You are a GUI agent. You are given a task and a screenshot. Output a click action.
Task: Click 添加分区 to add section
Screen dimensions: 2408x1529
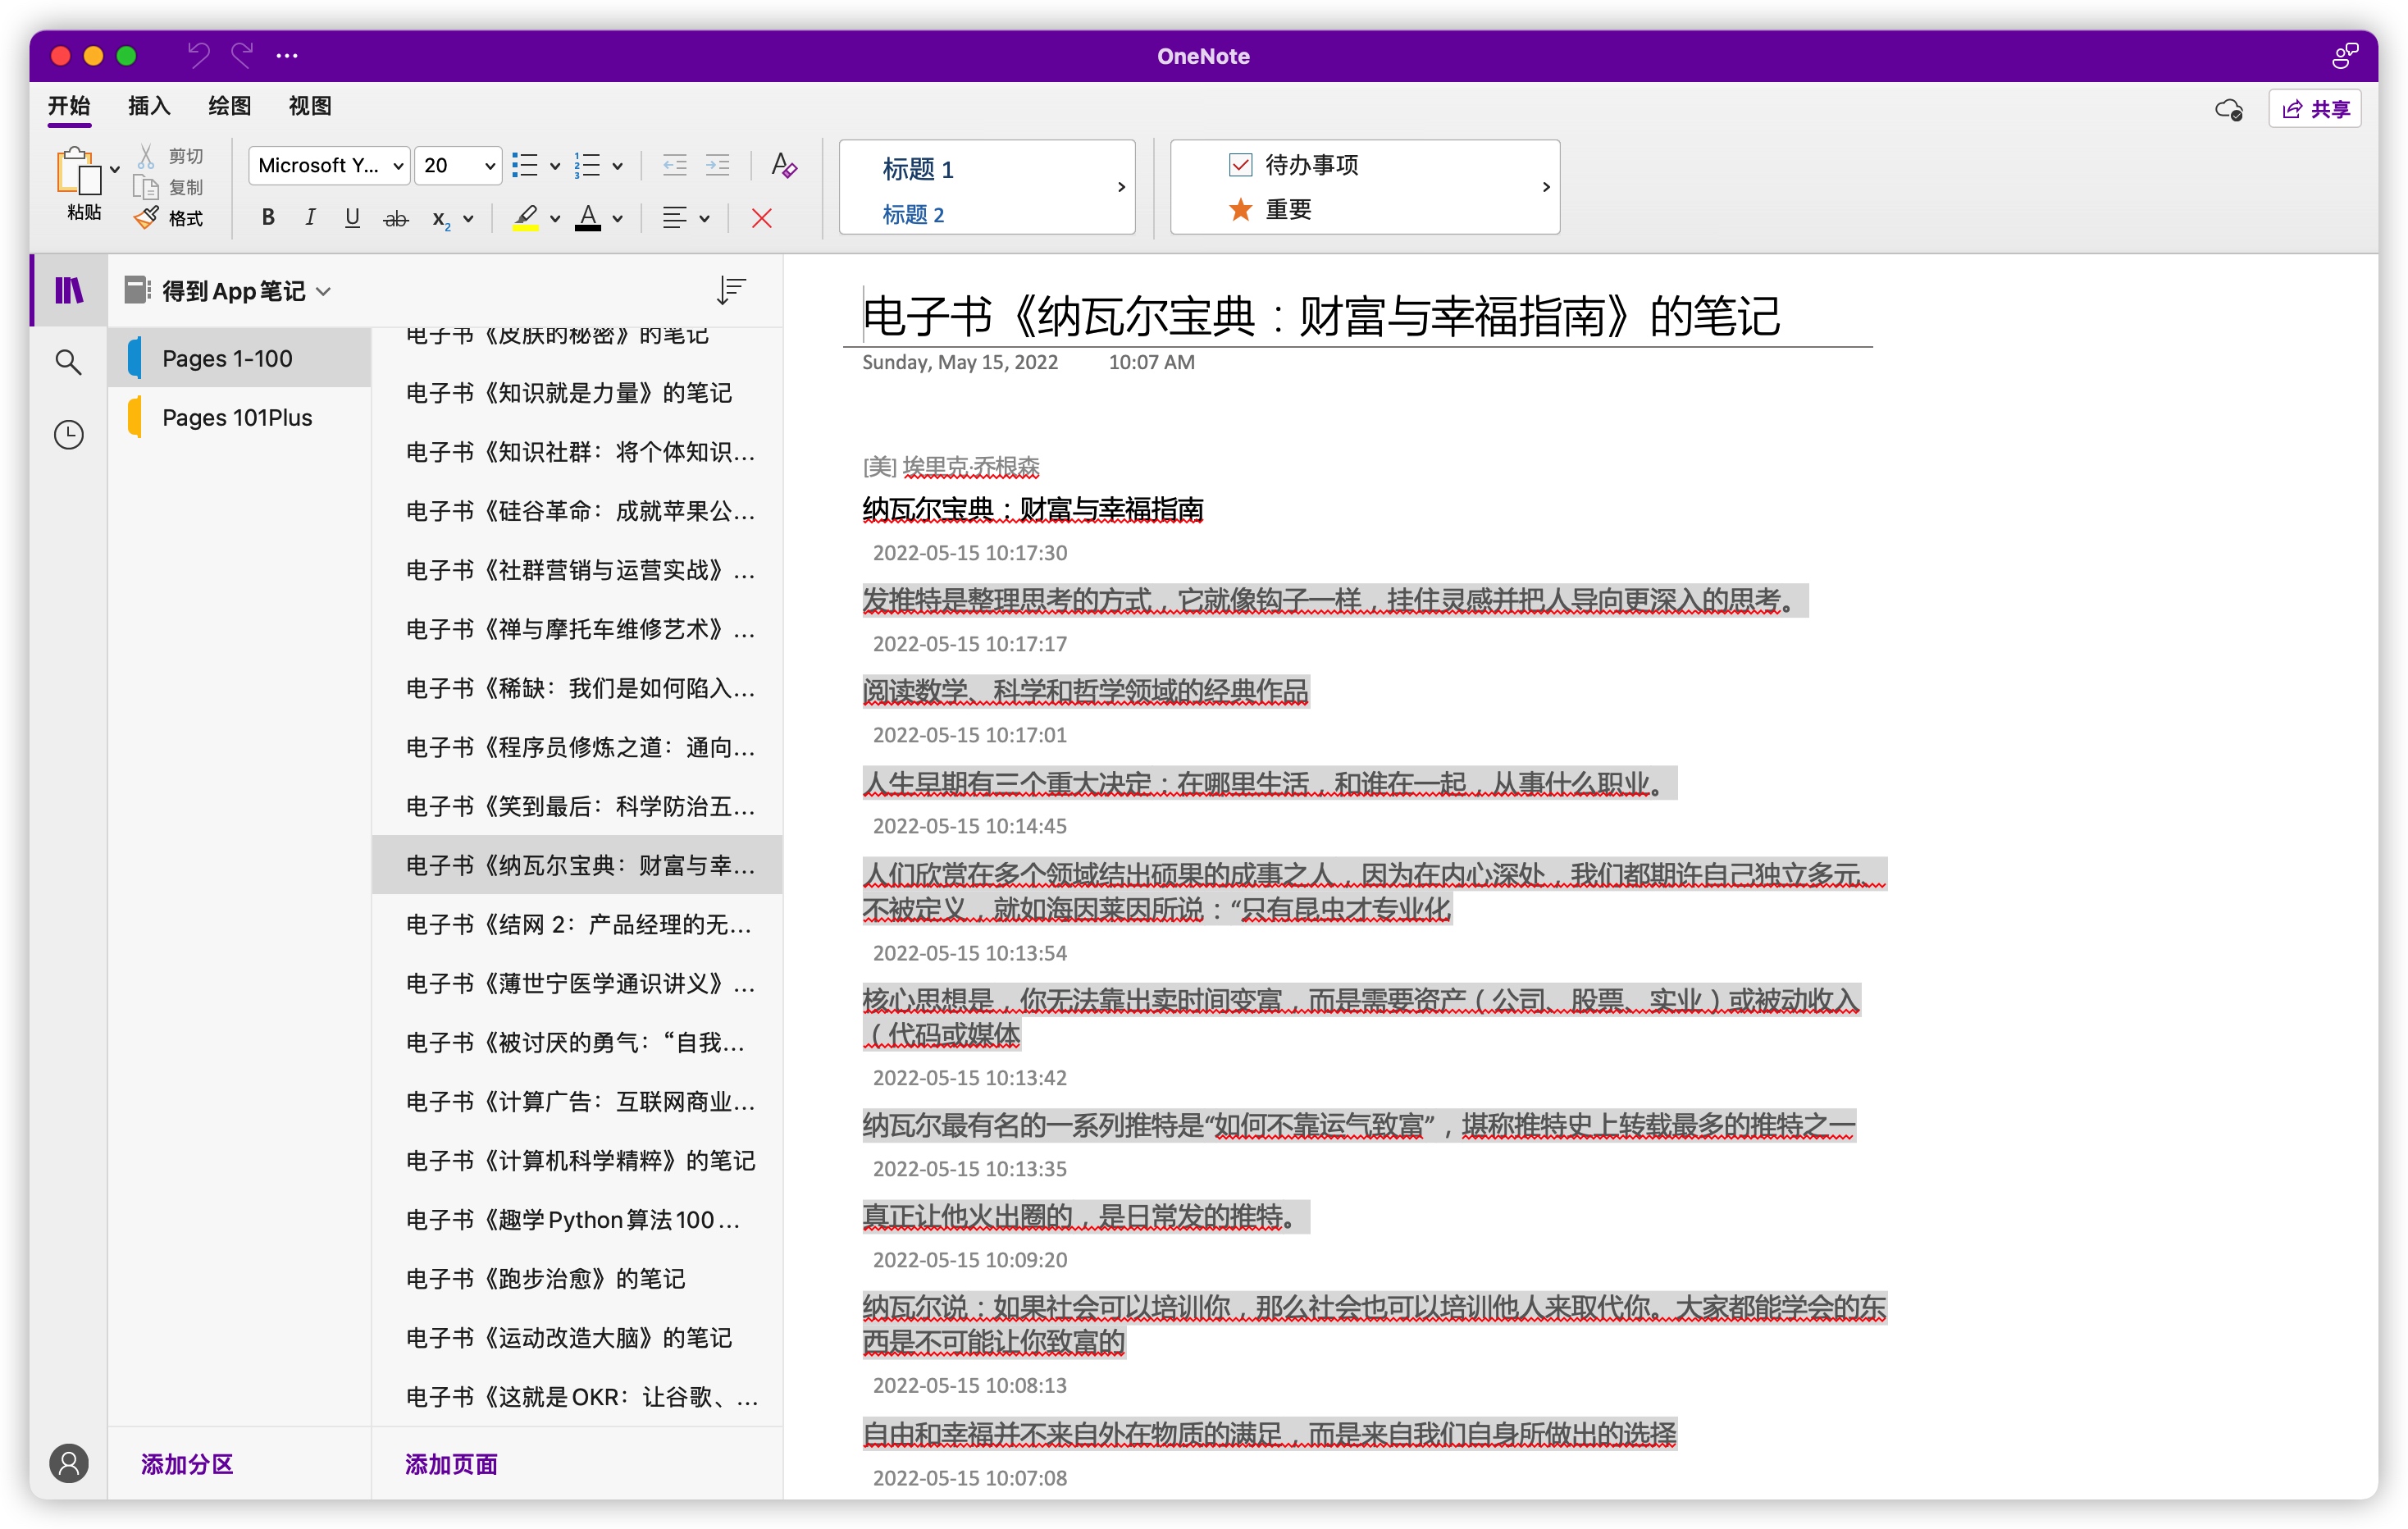(x=187, y=1464)
